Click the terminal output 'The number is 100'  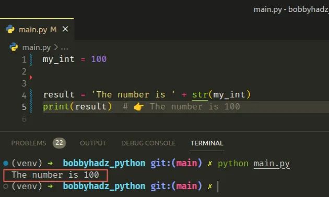point(55,175)
